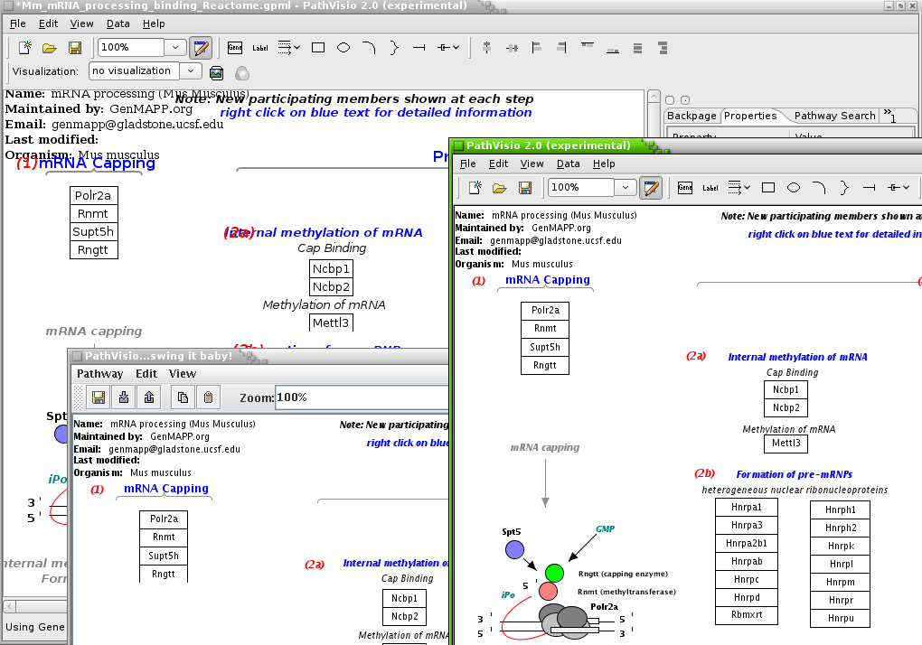Click New pathway icon in main window

click(24, 48)
